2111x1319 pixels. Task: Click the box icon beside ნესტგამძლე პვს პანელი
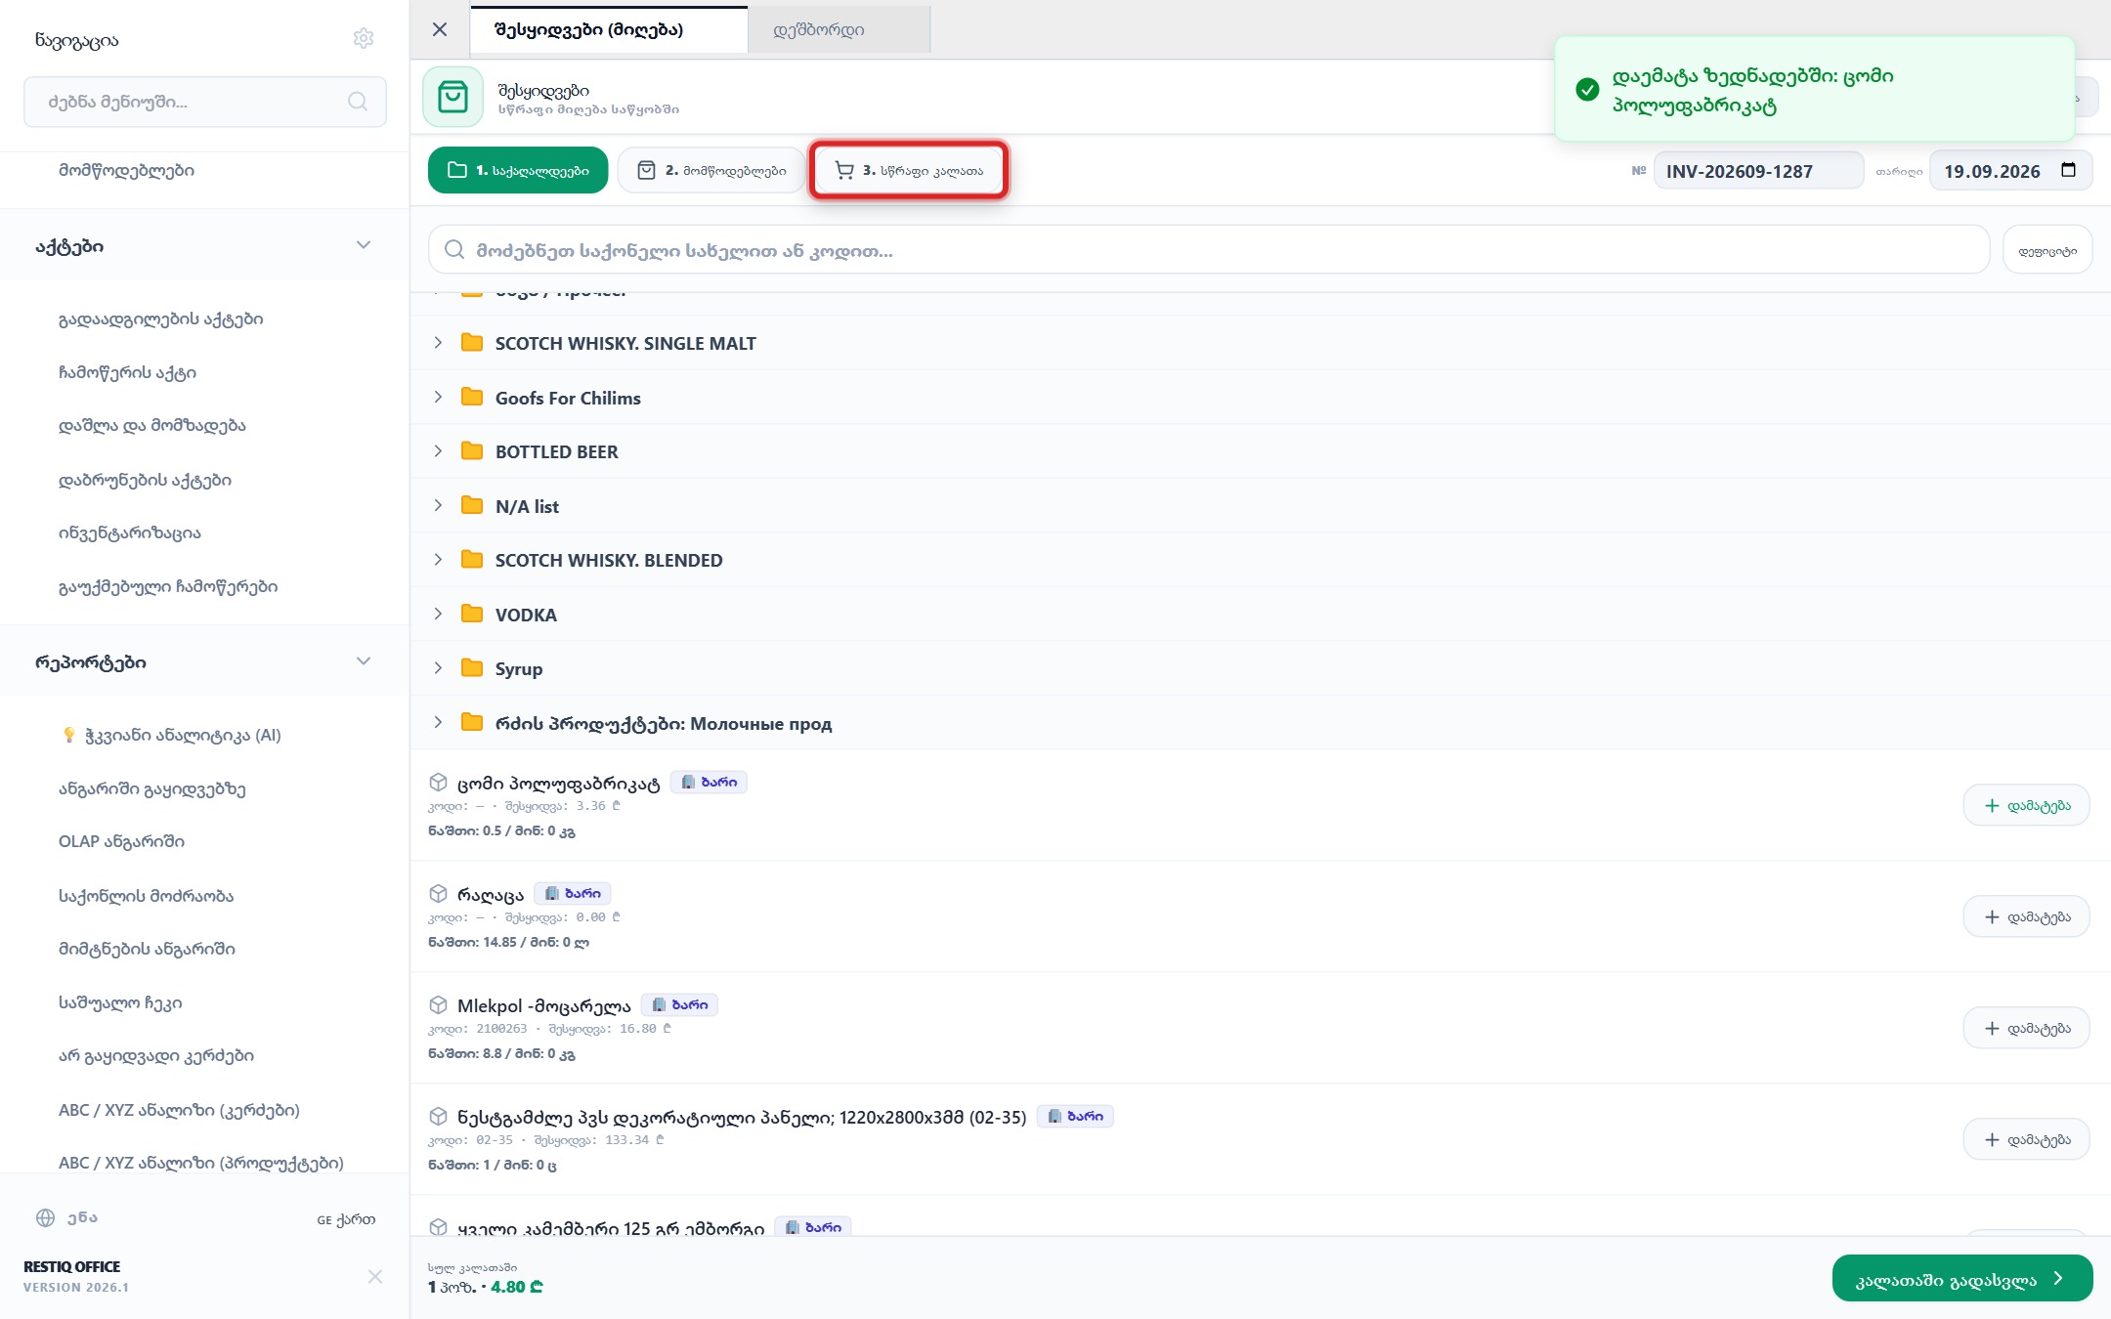pyautogui.click(x=439, y=1117)
